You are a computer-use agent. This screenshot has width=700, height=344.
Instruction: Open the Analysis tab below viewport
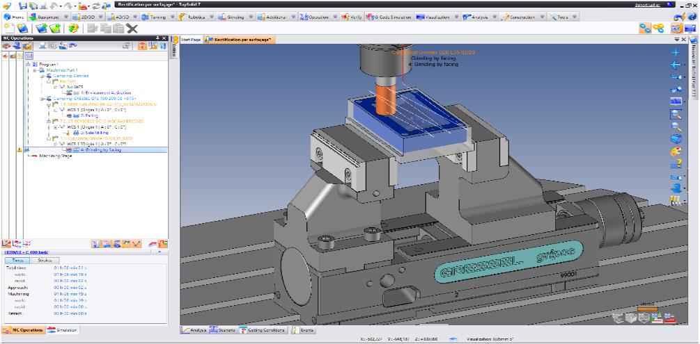click(x=194, y=330)
